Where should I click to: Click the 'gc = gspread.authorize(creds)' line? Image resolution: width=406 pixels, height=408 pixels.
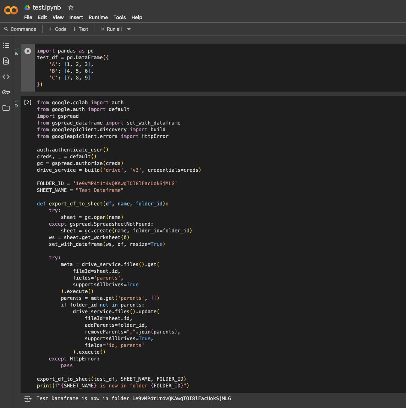[80, 163]
